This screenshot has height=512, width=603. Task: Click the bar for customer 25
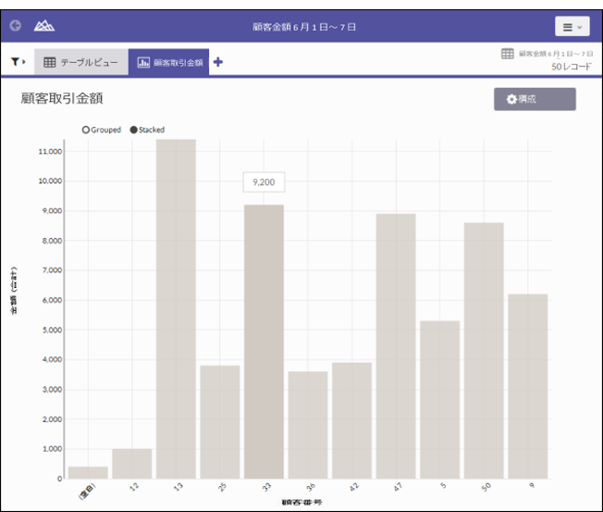(x=220, y=421)
